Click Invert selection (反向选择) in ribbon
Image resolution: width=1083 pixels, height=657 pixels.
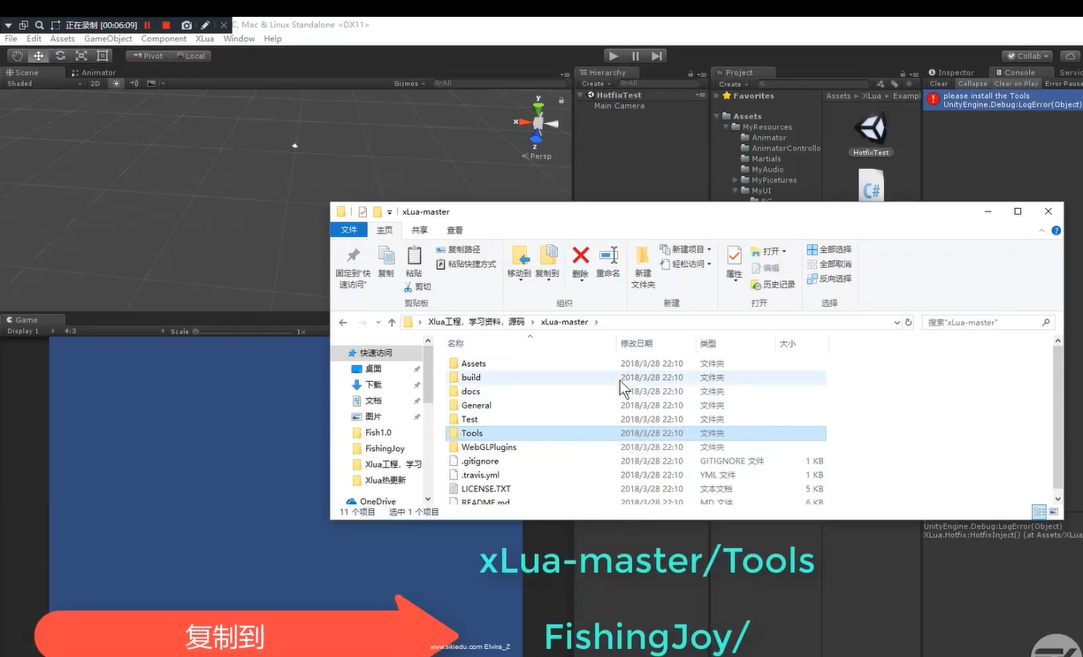829,279
